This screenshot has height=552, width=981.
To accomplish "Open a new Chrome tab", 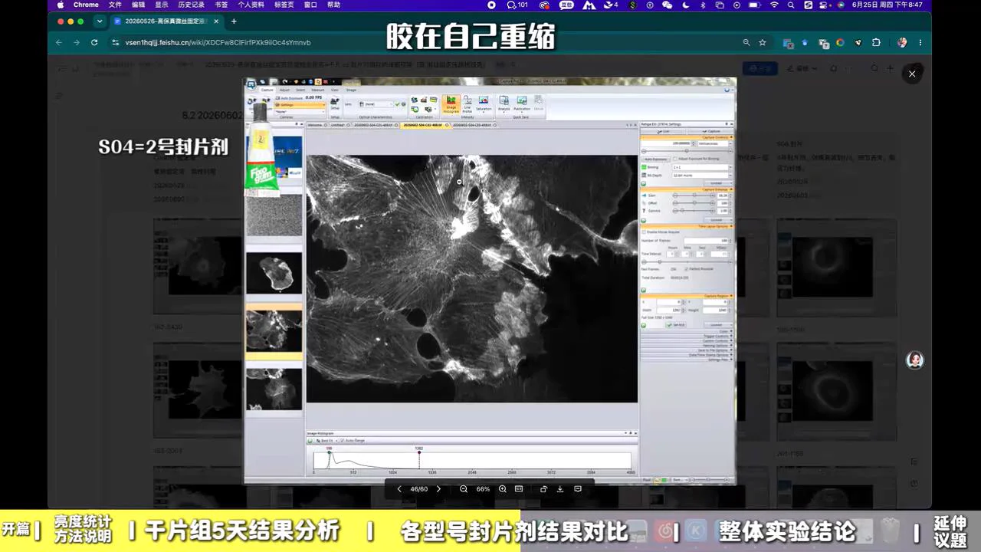I will tap(234, 21).
